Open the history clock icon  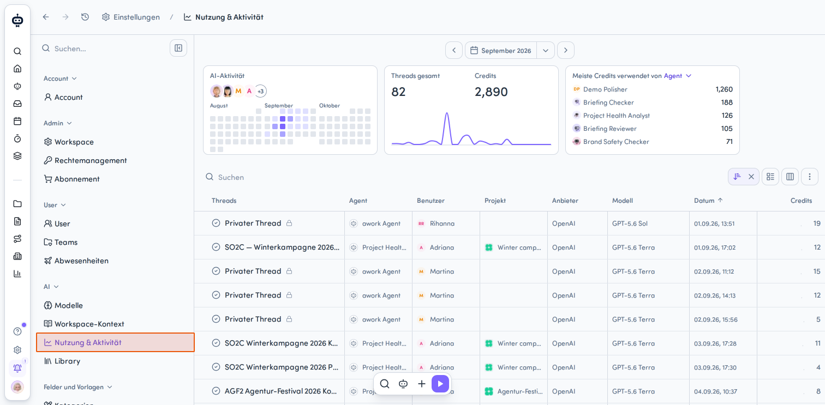pyautogui.click(x=85, y=17)
